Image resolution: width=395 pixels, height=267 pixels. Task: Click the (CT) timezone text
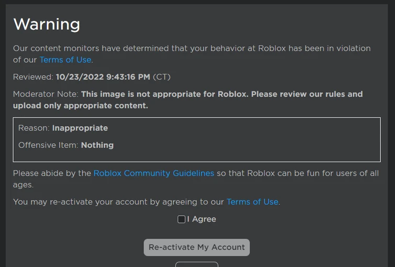click(162, 77)
